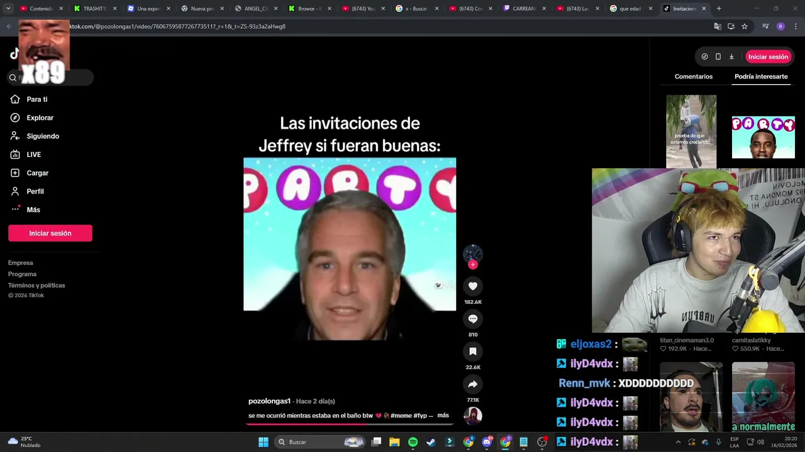Open Windows Start menu
The height and width of the screenshot is (452, 805).
click(264, 442)
